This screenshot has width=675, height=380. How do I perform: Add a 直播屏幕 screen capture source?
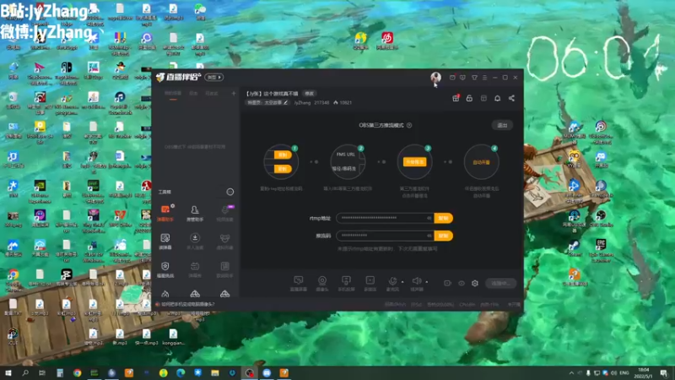[x=299, y=284]
